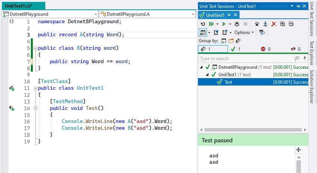Run selected unit tests with the green play icon

[224, 24]
